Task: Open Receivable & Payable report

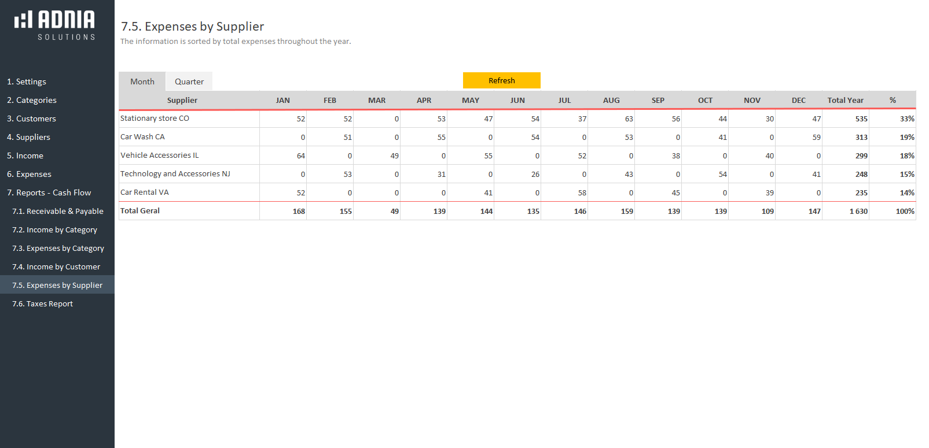Action: [58, 211]
